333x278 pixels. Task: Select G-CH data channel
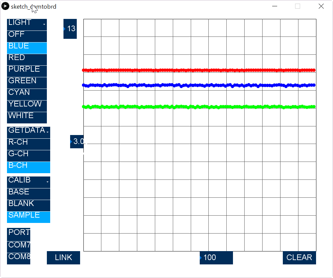point(29,156)
